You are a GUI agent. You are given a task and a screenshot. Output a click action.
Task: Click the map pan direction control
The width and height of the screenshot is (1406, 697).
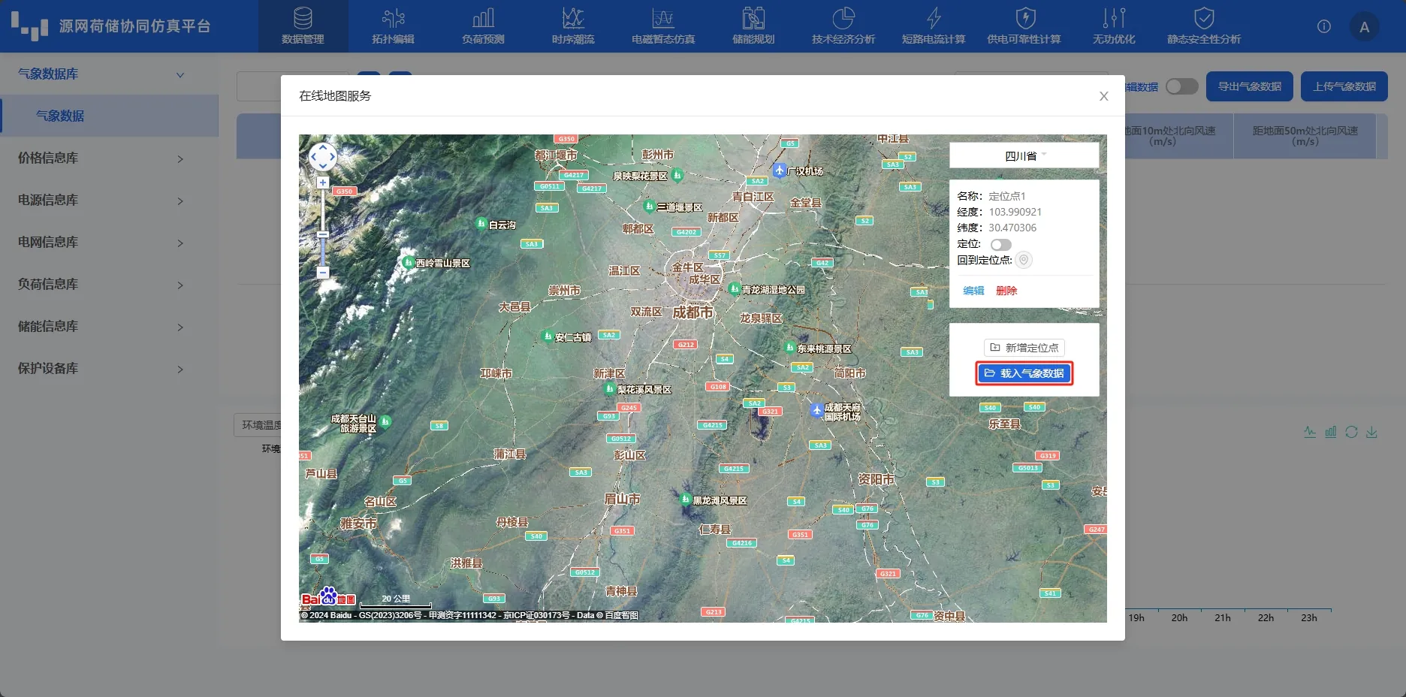click(x=323, y=157)
